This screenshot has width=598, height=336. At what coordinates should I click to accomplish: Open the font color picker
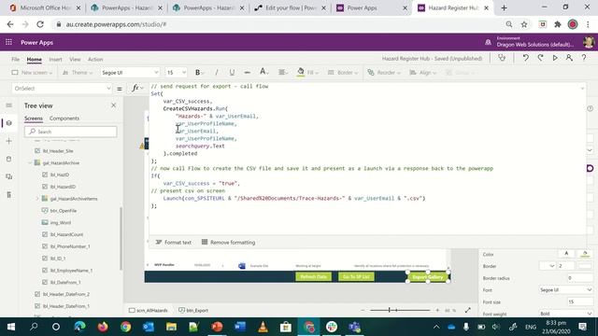(x=263, y=72)
